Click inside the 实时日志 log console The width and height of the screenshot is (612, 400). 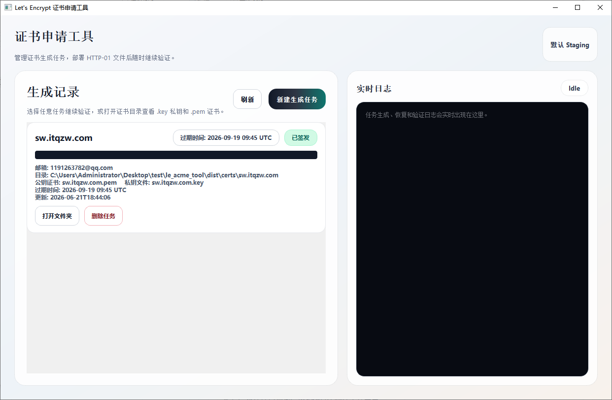(472, 239)
